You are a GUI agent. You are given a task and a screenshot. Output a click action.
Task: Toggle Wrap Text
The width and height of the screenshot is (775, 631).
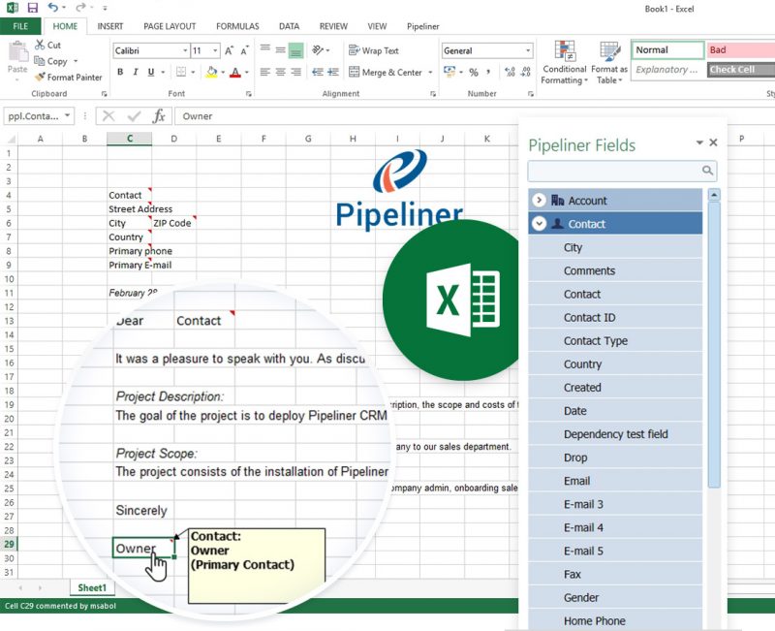click(x=374, y=50)
